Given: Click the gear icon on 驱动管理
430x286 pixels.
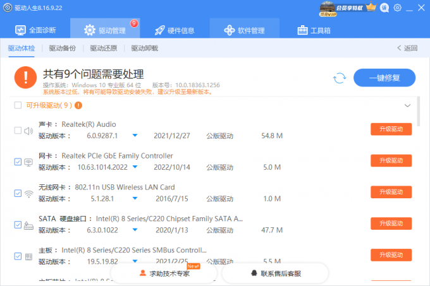Looking at the screenshot, I should (90, 30).
